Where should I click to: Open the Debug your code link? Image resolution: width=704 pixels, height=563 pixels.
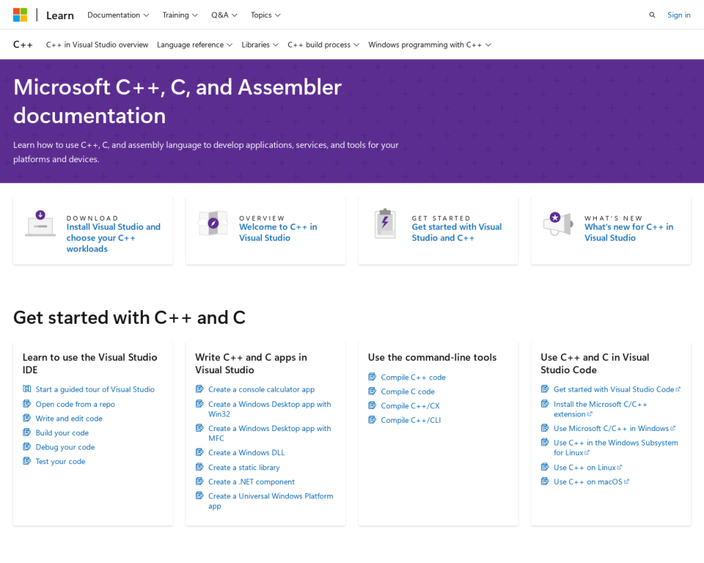[x=65, y=447]
